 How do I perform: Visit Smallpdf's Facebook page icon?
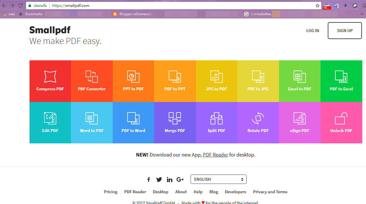click(x=149, y=180)
